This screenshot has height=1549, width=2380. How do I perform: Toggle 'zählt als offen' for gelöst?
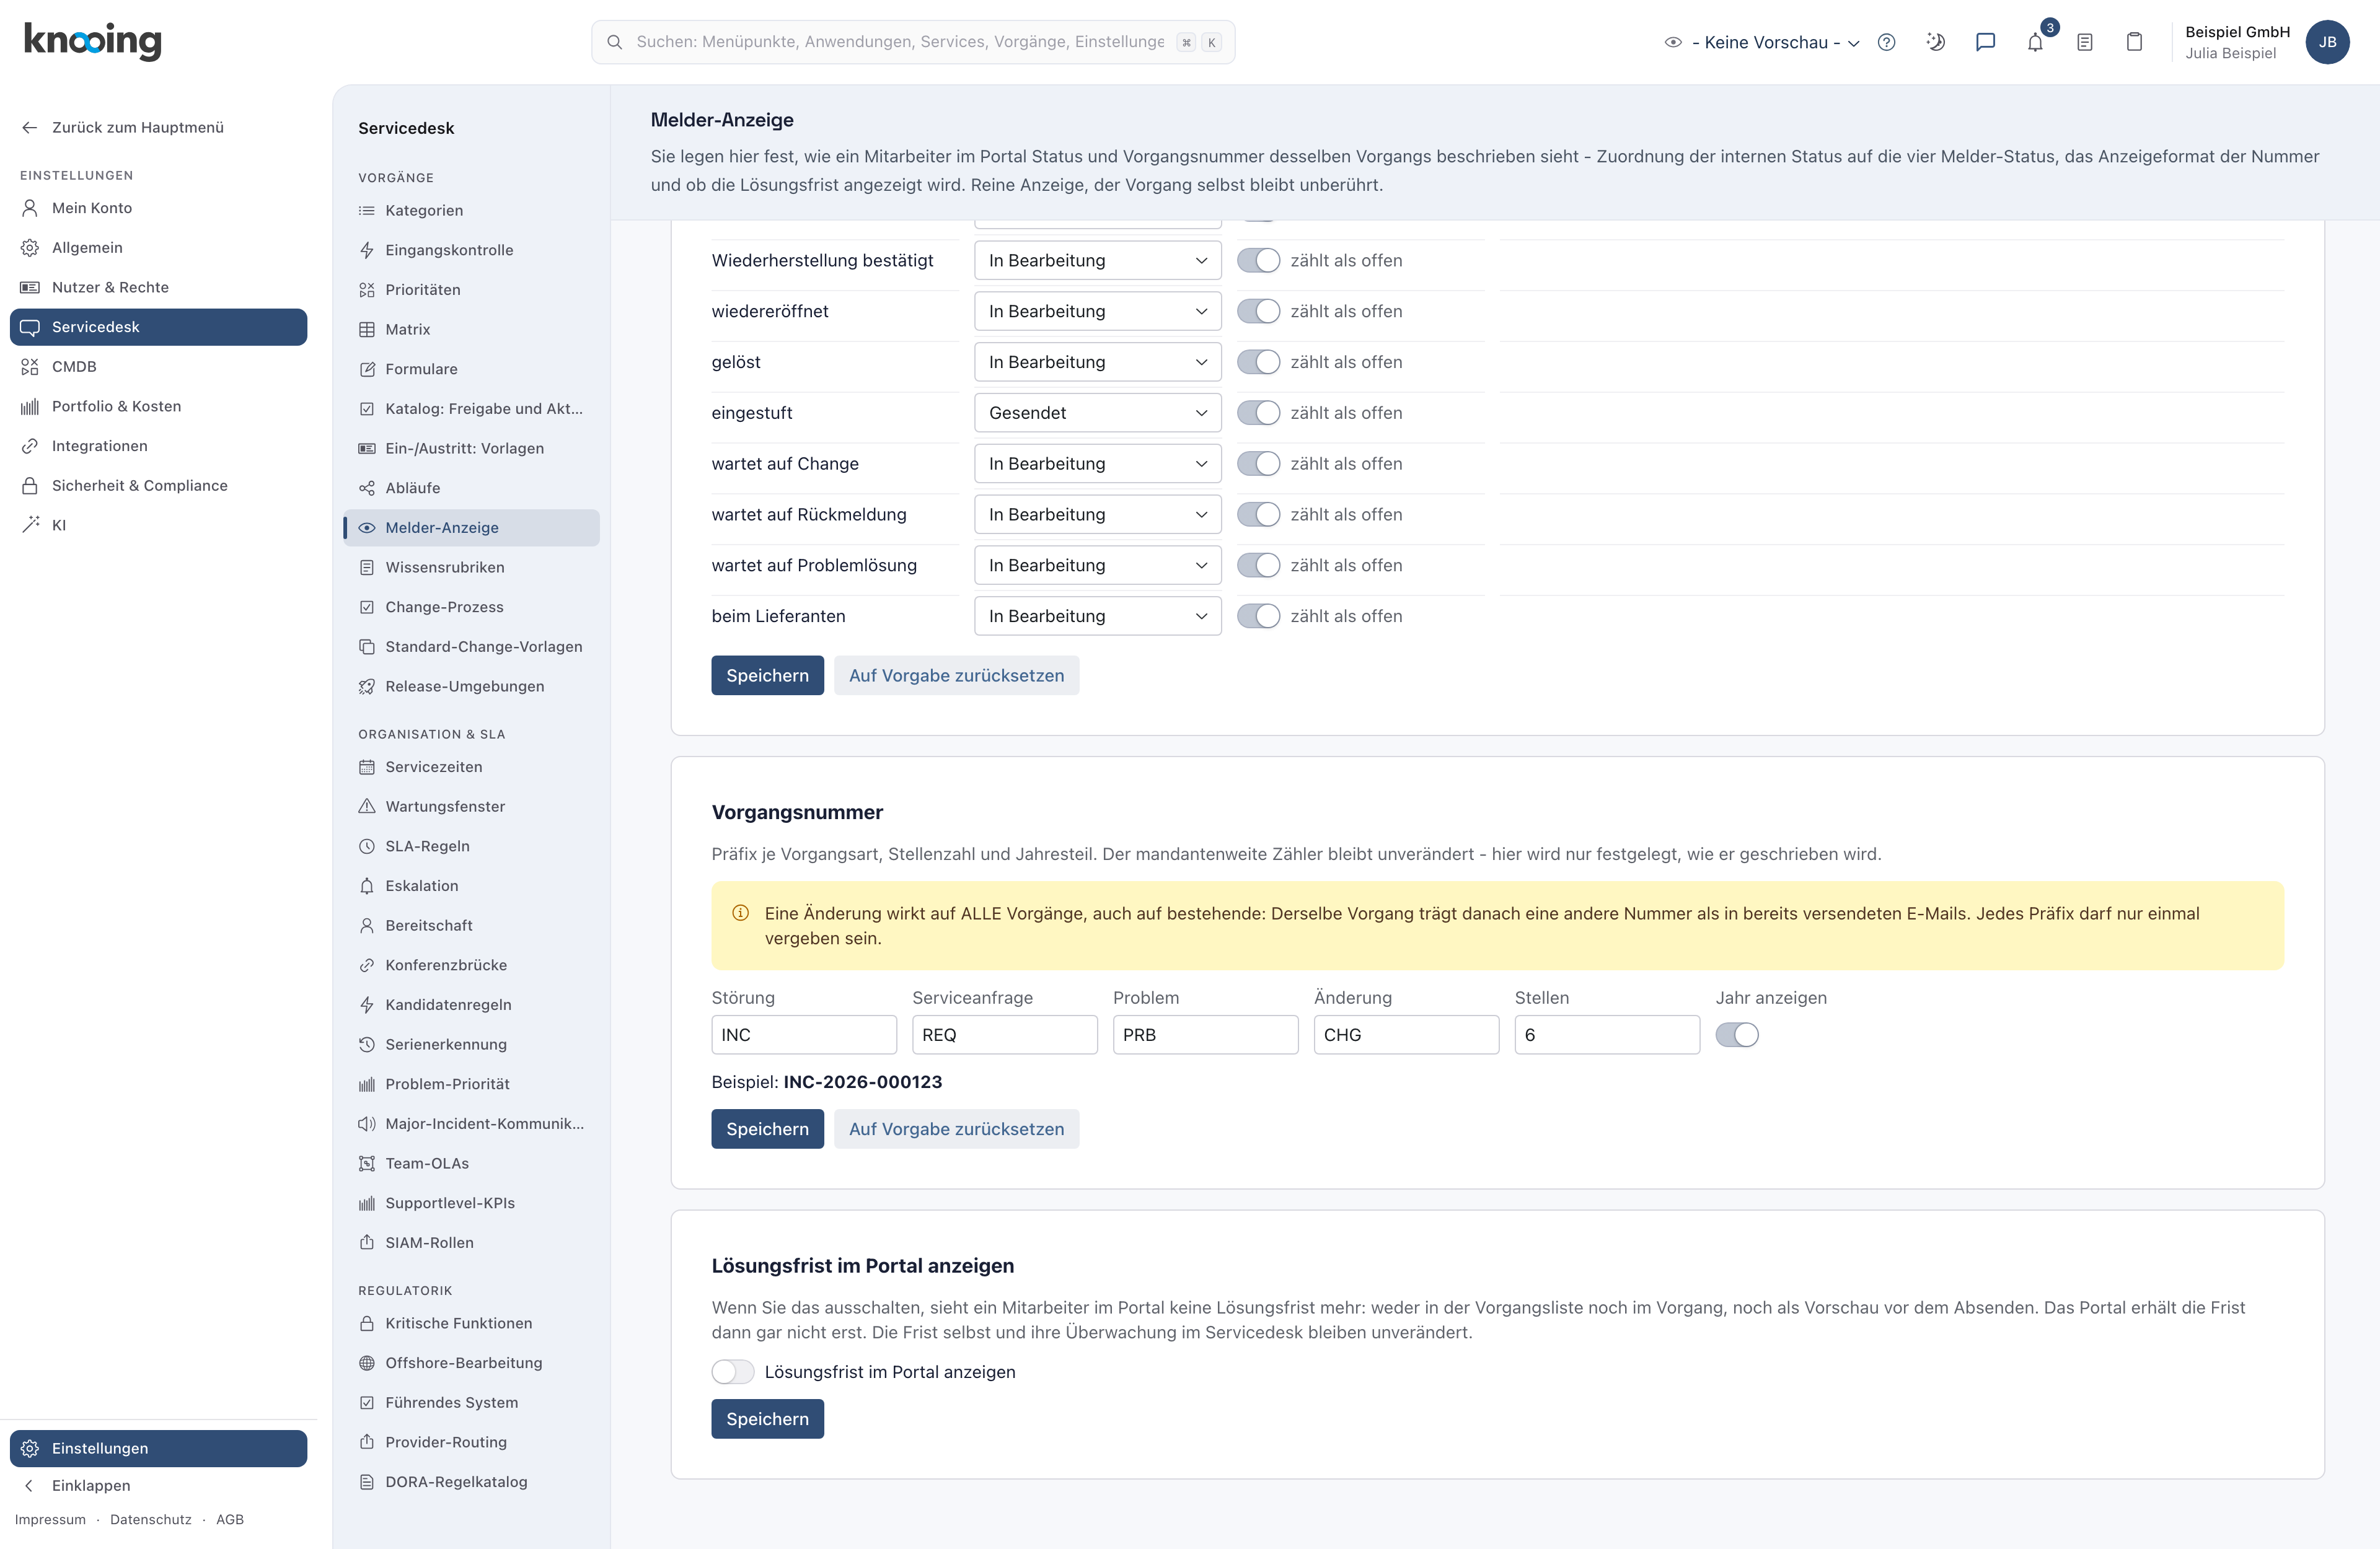[1258, 362]
